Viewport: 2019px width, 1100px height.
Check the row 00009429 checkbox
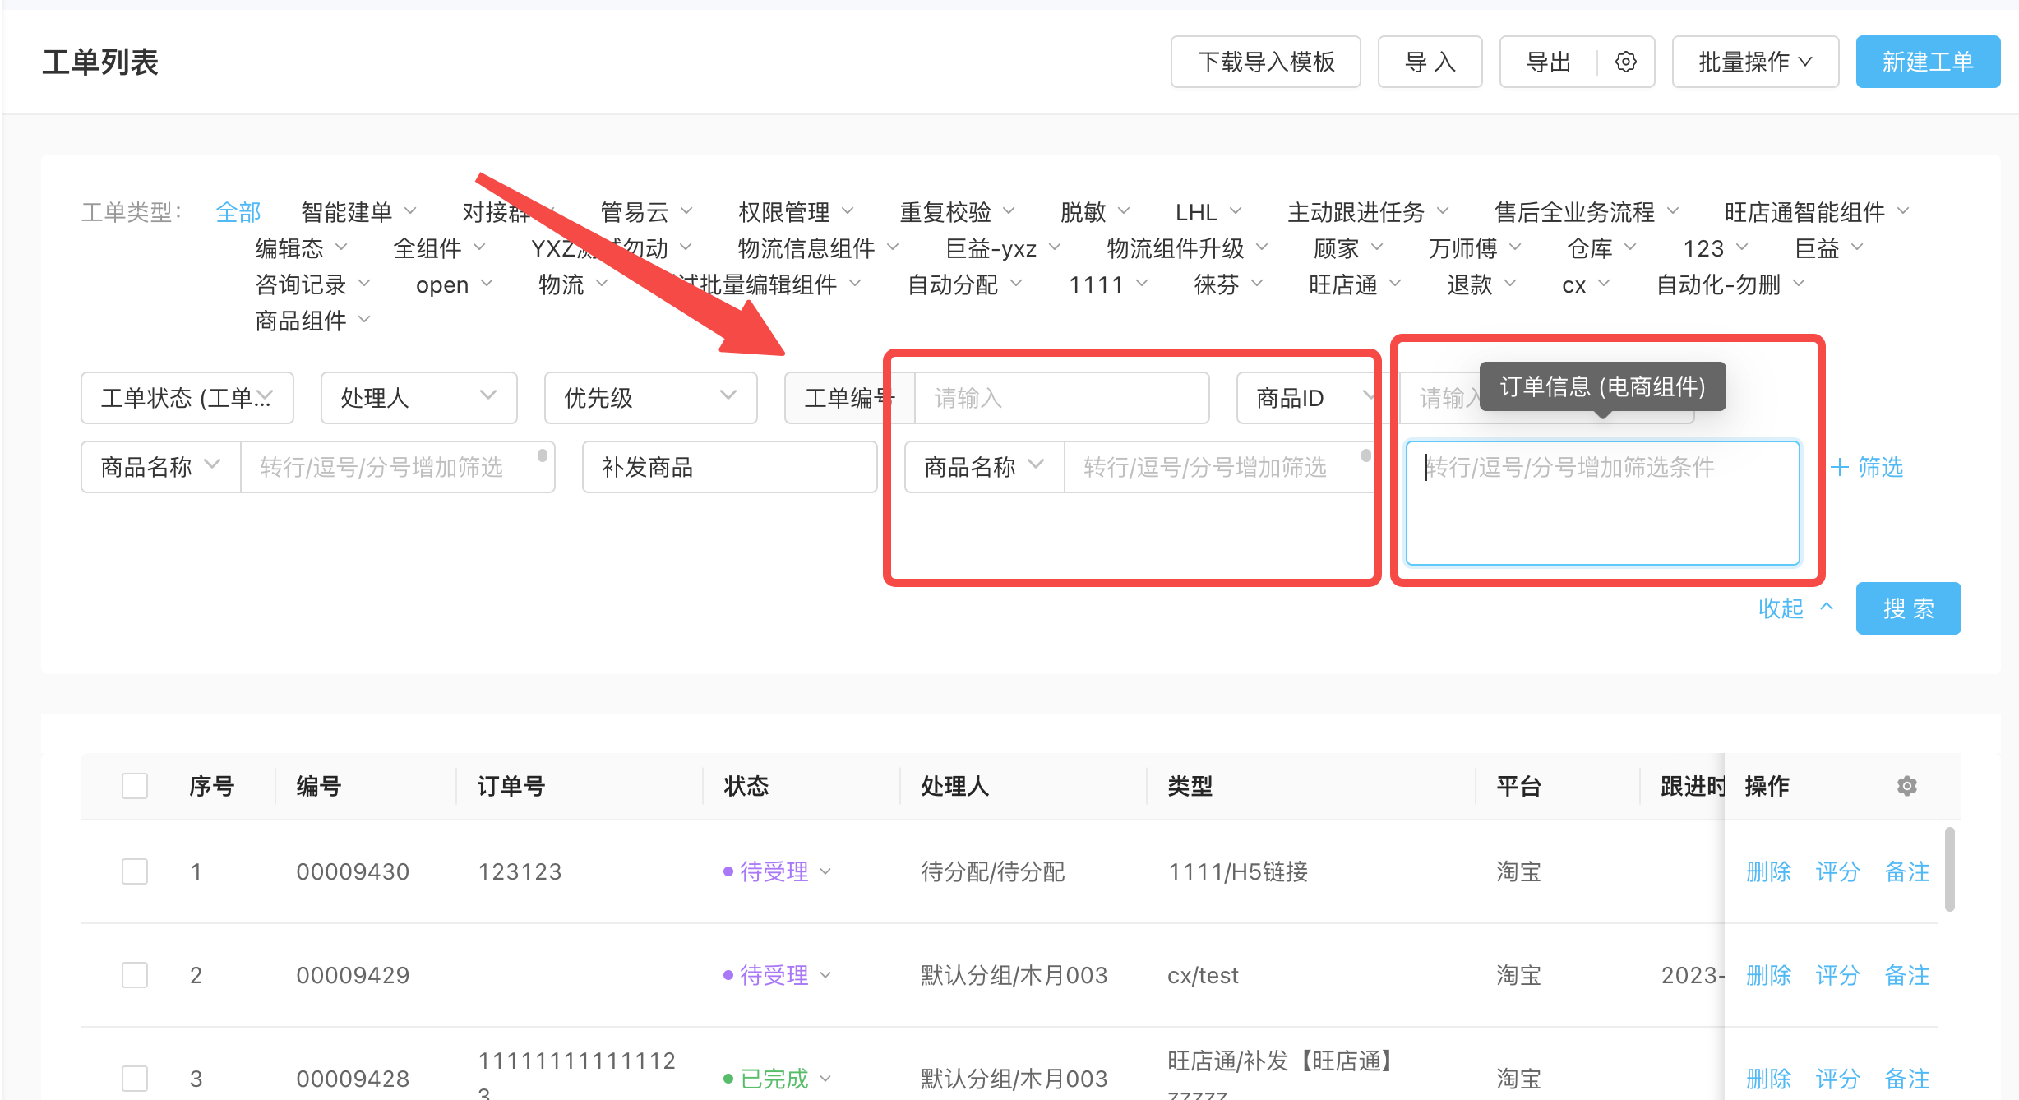(135, 975)
